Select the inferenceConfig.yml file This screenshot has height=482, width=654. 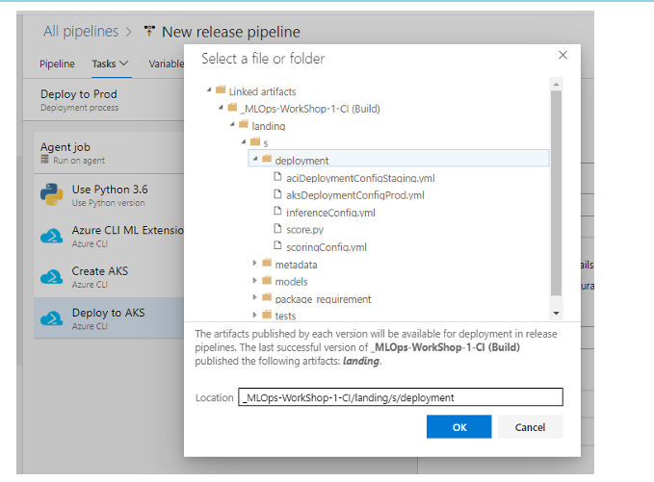pos(330,213)
